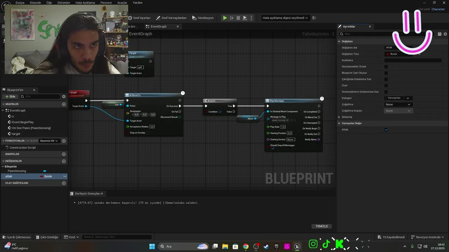Screen dimensions: 449x252
Task: Open the Pencere menu
Action: coord(106,2)
